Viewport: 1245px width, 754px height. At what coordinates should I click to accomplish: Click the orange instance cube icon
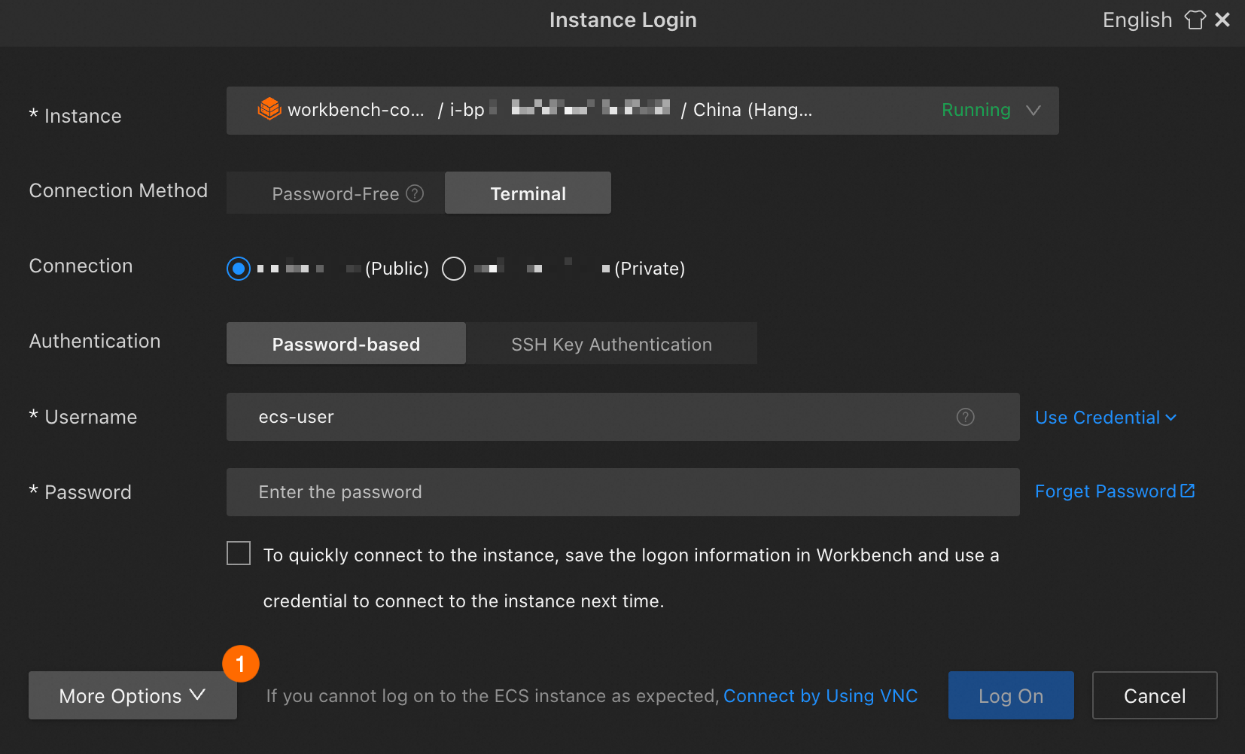[269, 110]
